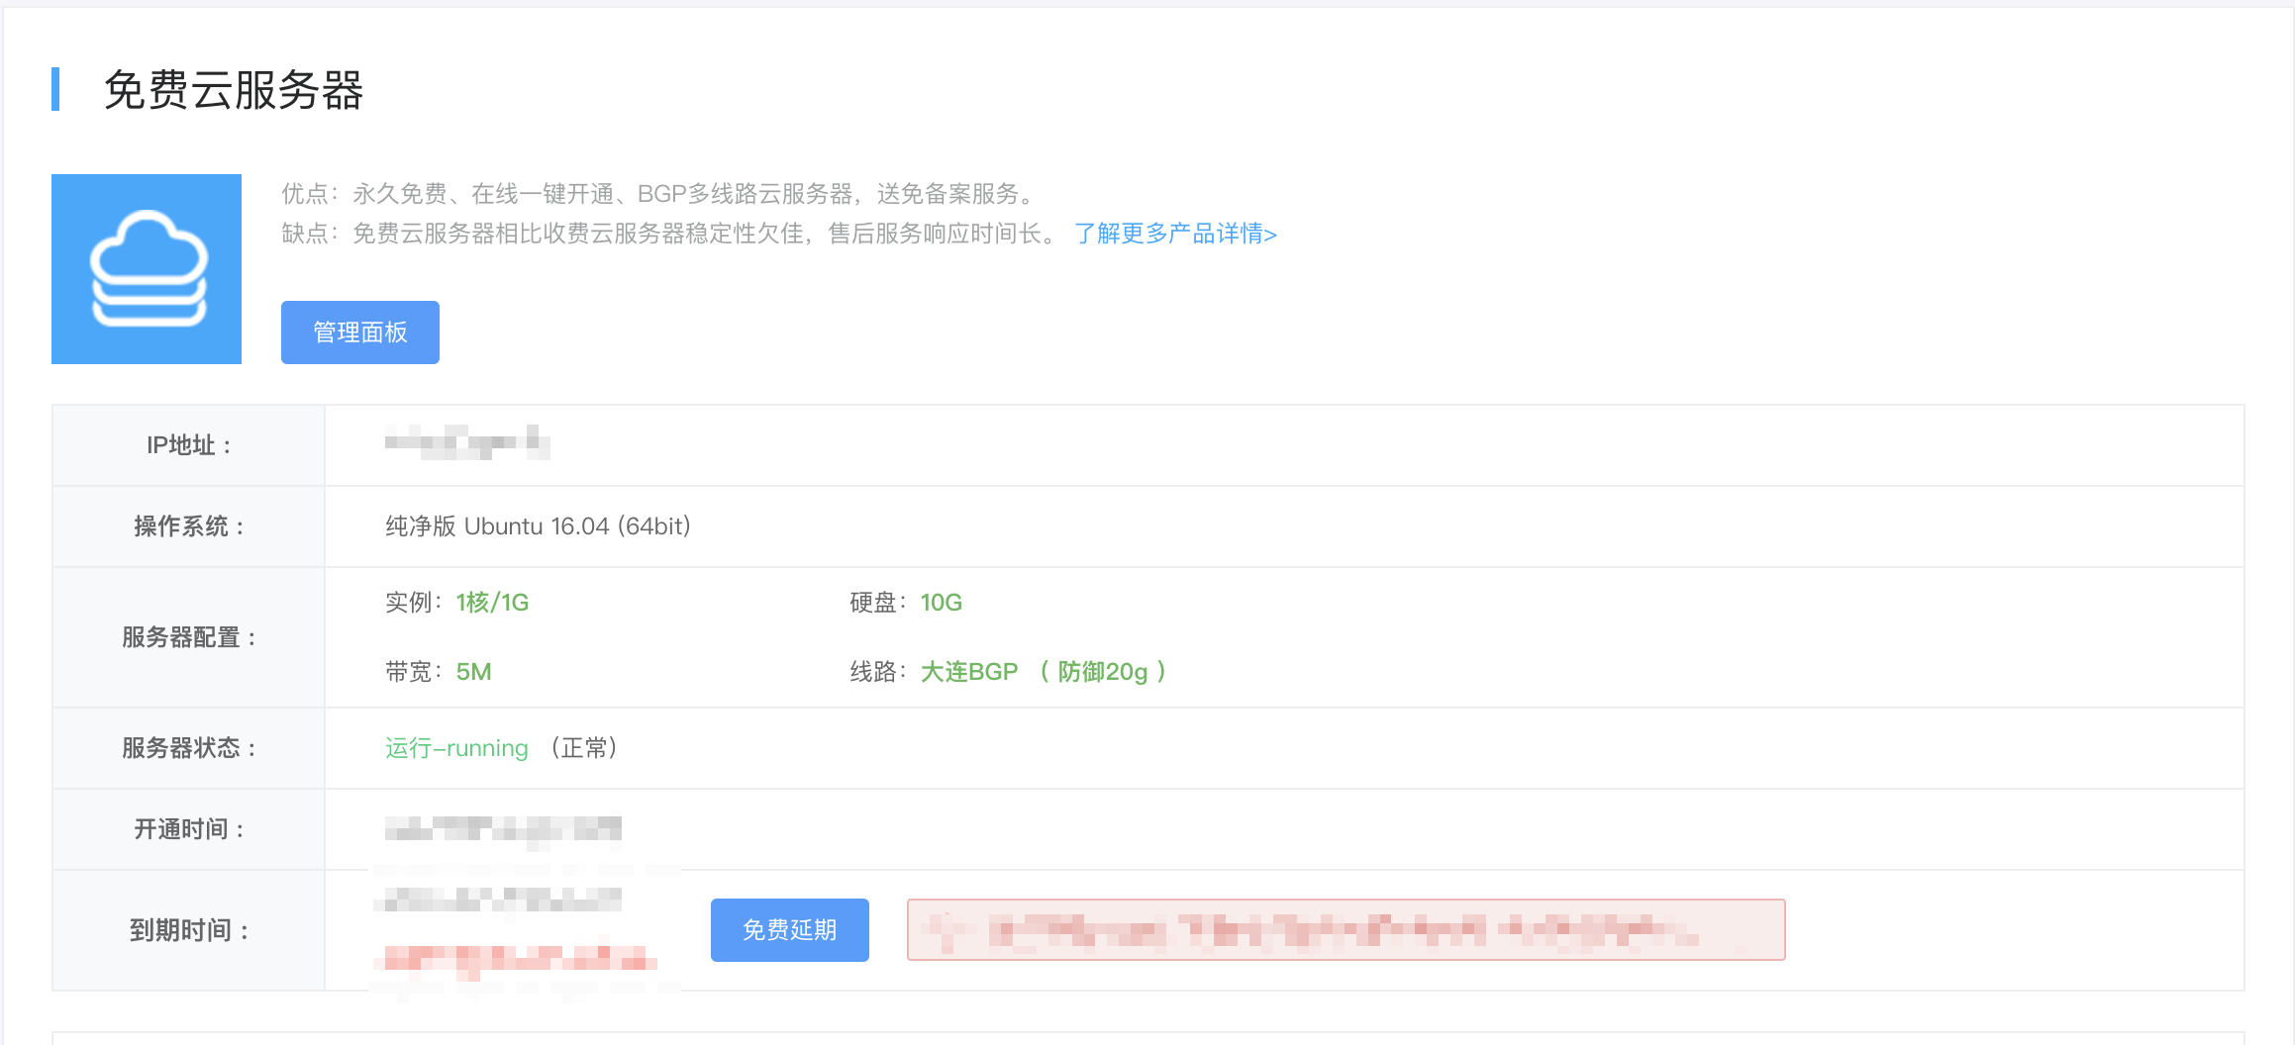Click the 到期时间 row label

pyautogui.click(x=189, y=930)
